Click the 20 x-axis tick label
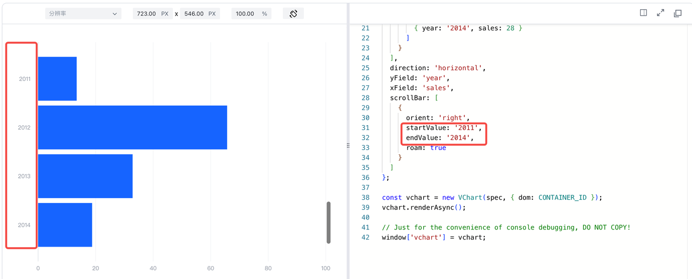 point(96,268)
